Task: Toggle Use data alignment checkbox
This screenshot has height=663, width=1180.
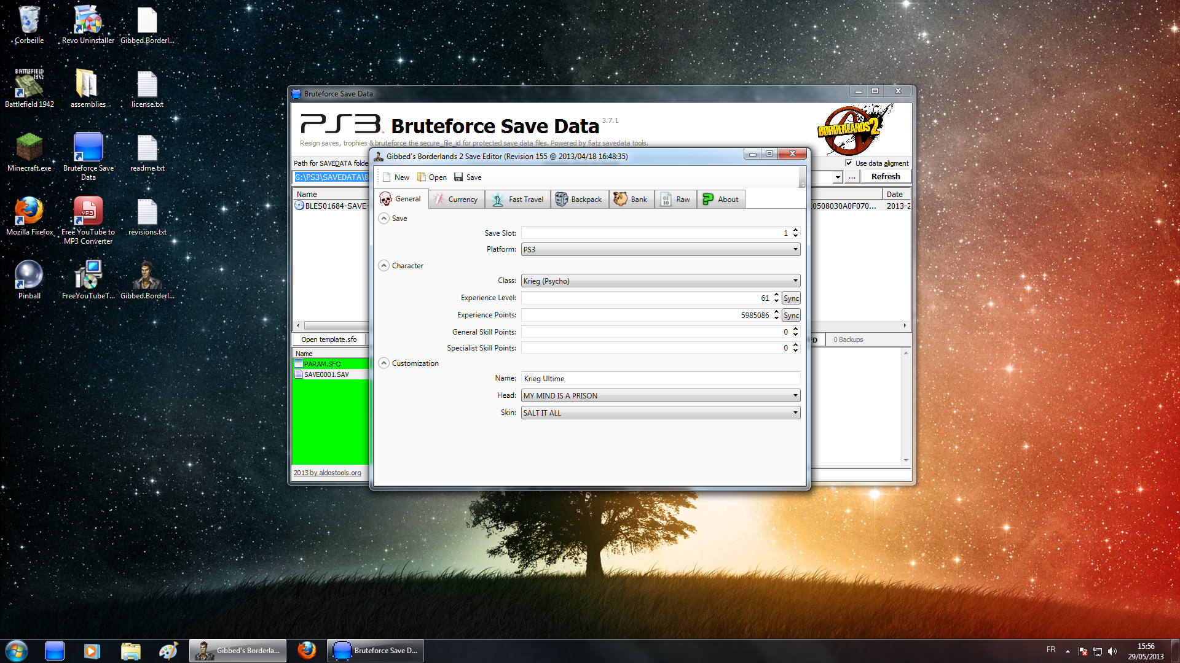Action: tap(849, 163)
